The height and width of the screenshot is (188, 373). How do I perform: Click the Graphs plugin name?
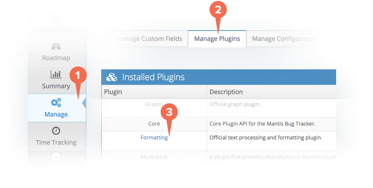[x=154, y=104]
